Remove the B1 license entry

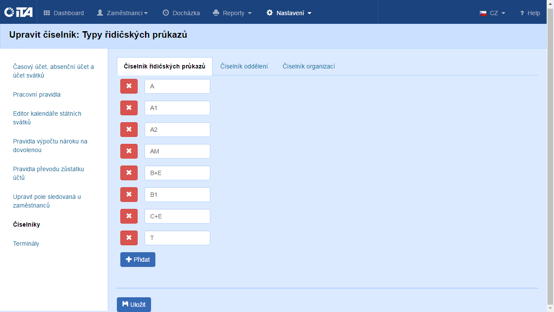pos(129,195)
